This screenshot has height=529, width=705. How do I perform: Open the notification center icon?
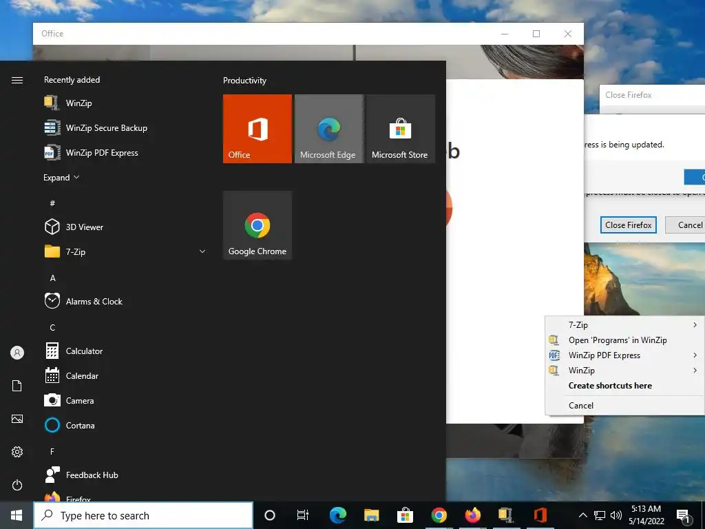click(x=684, y=515)
